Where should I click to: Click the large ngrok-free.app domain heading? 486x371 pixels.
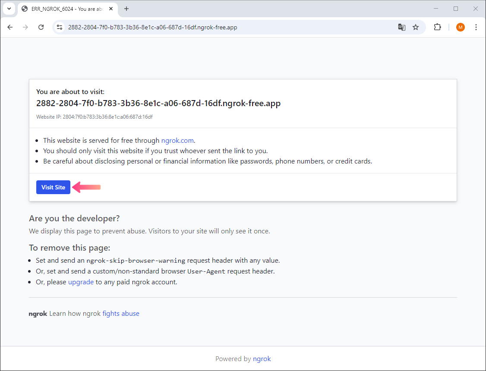(x=158, y=103)
